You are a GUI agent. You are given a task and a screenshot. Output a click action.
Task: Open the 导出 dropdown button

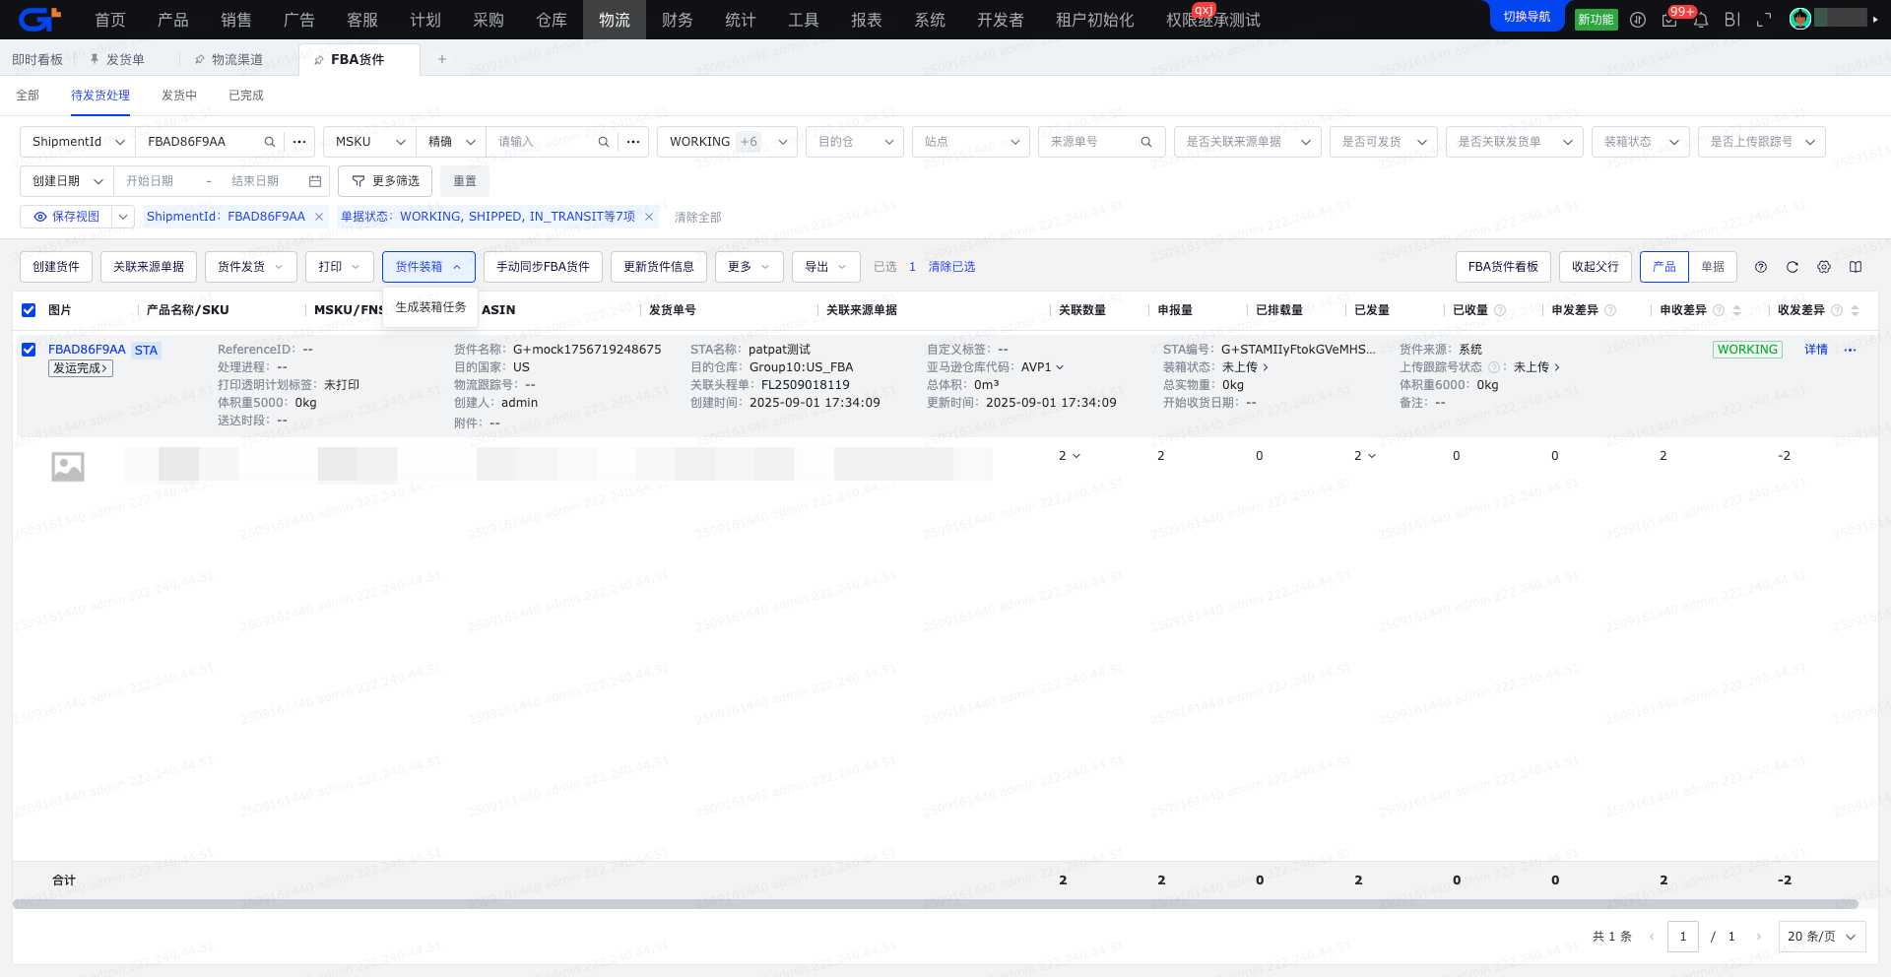click(x=826, y=267)
